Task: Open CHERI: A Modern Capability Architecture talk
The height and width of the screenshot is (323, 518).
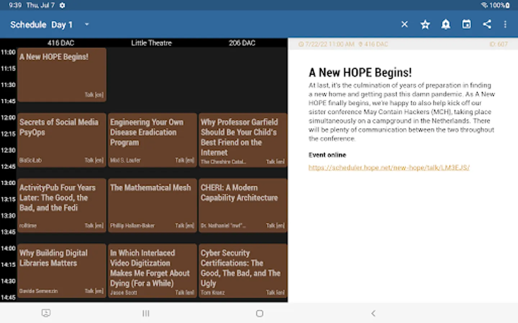Action: (243, 205)
